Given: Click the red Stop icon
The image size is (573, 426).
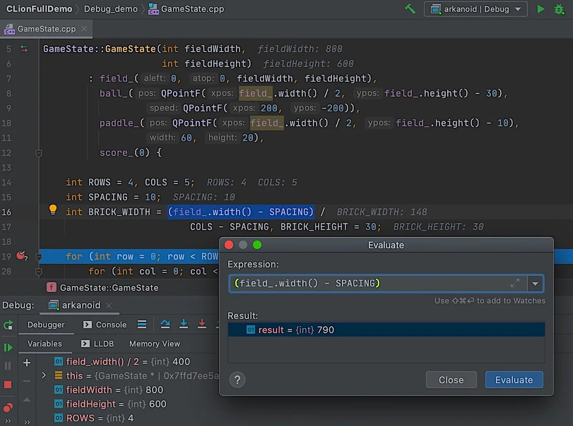Looking at the screenshot, I should pyautogui.click(x=8, y=385).
